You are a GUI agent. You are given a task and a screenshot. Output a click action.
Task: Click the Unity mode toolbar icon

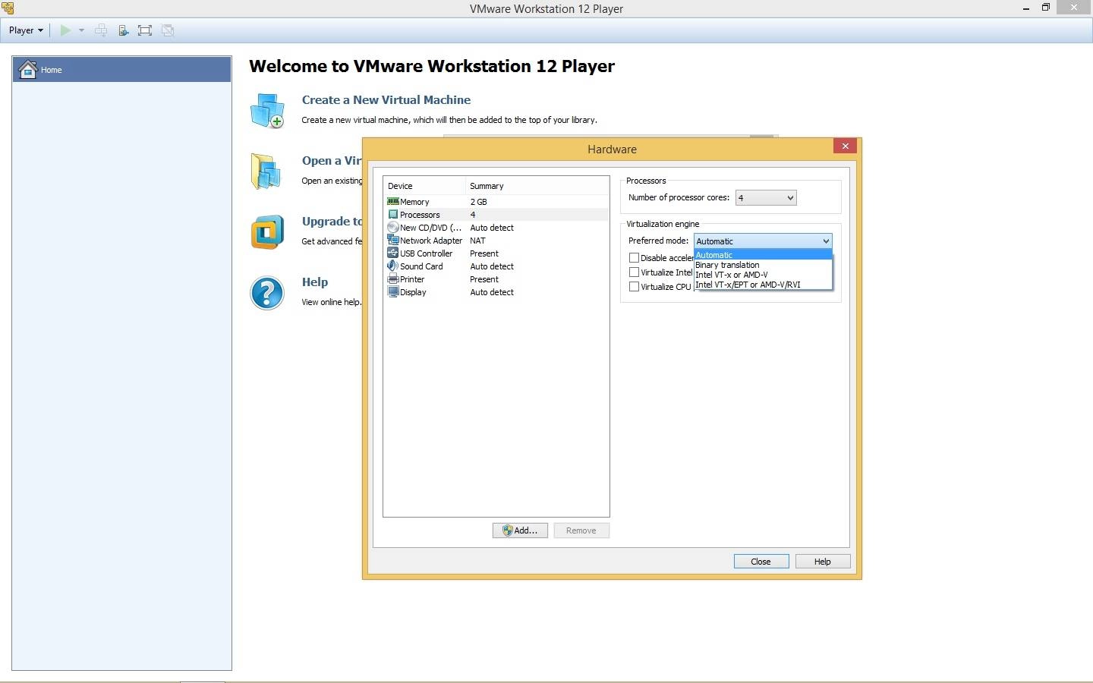168,30
